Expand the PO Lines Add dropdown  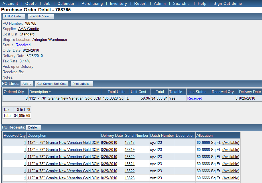[x=27, y=84]
